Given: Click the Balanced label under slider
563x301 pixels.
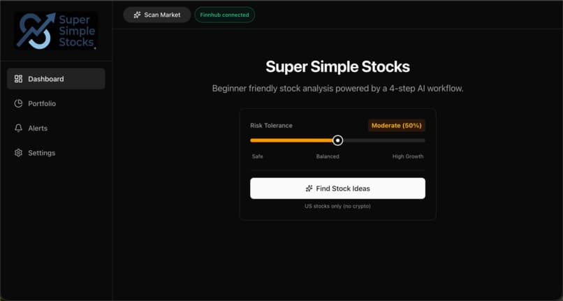Looking at the screenshot, I should pyautogui.click(x=328, y=156).
